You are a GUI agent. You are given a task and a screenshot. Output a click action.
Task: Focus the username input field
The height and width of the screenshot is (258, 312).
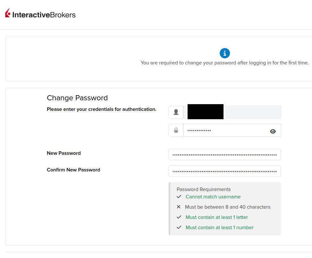point(252,112)
